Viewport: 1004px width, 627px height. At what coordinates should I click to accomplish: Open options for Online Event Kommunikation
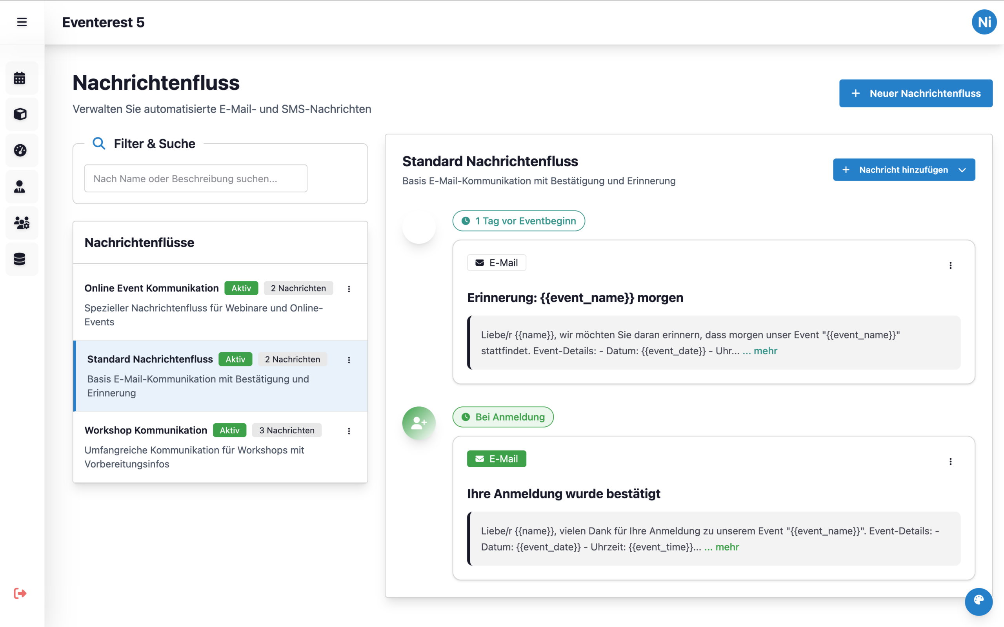coord(349,289)
